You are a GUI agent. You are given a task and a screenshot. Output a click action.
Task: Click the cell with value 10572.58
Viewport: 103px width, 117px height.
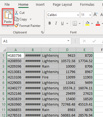[x=67, y=61]
